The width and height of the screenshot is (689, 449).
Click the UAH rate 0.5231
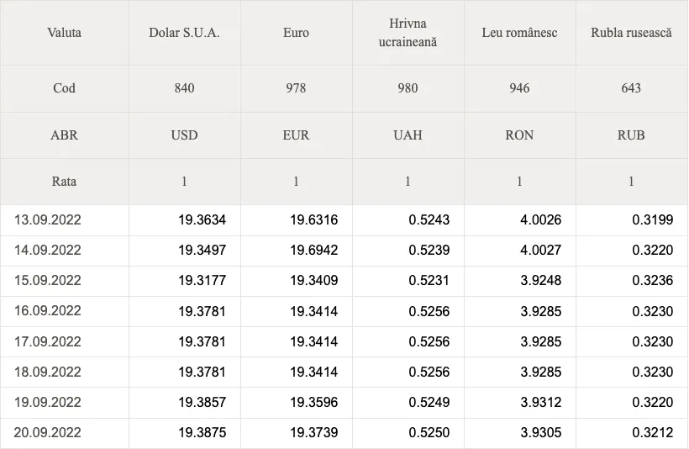[x=429, y=280]
